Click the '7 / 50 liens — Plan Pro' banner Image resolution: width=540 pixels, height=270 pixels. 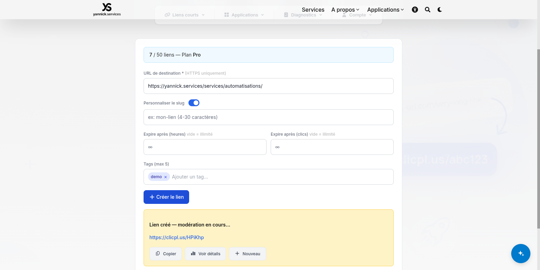(x=269, y=55)
